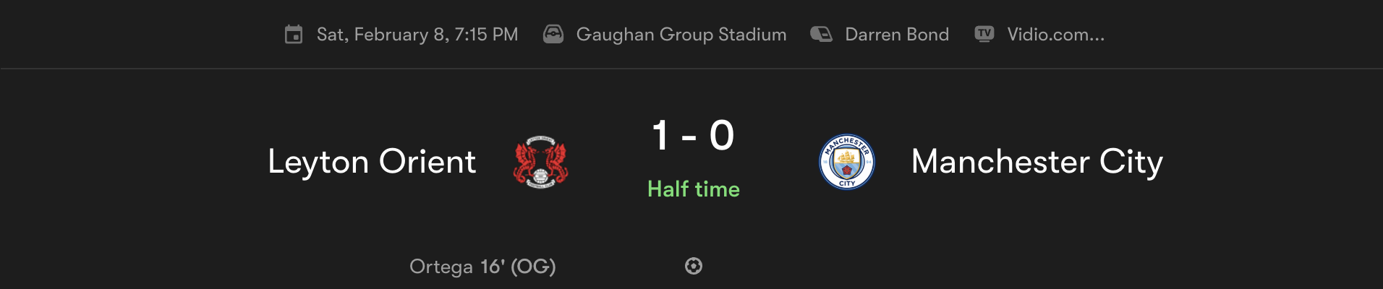Click the stadium icon before Gaughan Group Stadium
The height and width of the screenshot is (289, 1383).
pos(553,35)
